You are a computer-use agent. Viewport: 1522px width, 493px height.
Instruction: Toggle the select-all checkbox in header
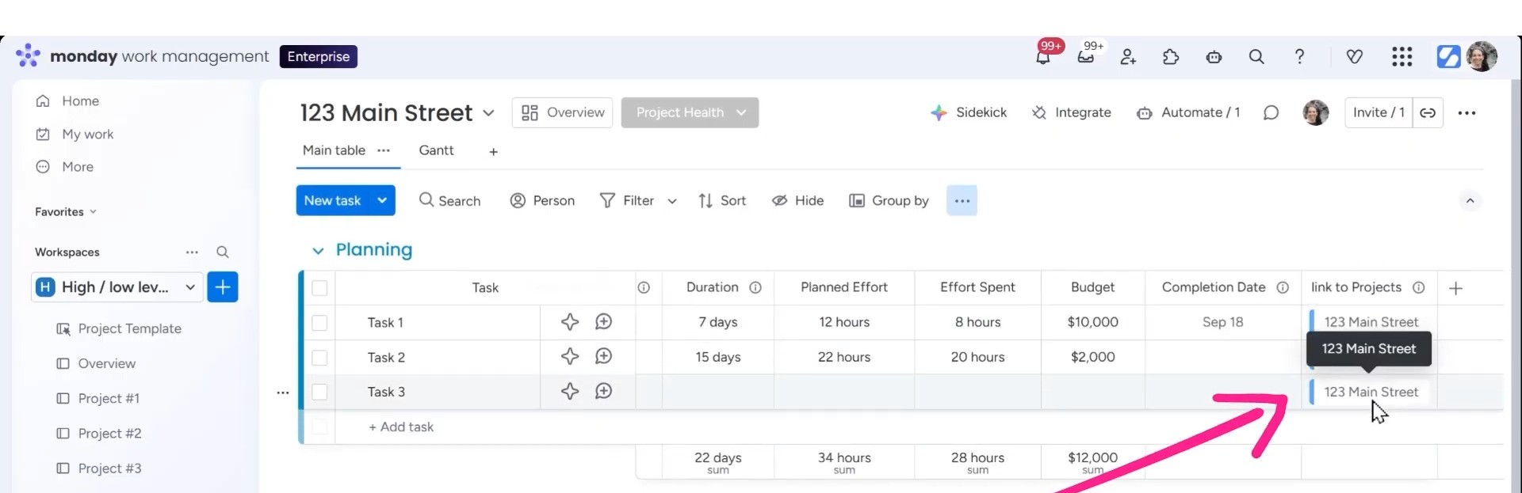coord(319,288)
